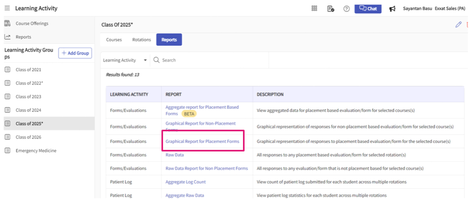Click into the Search input field
Screen dimensions: 469x199
click(x=210, y=60)
